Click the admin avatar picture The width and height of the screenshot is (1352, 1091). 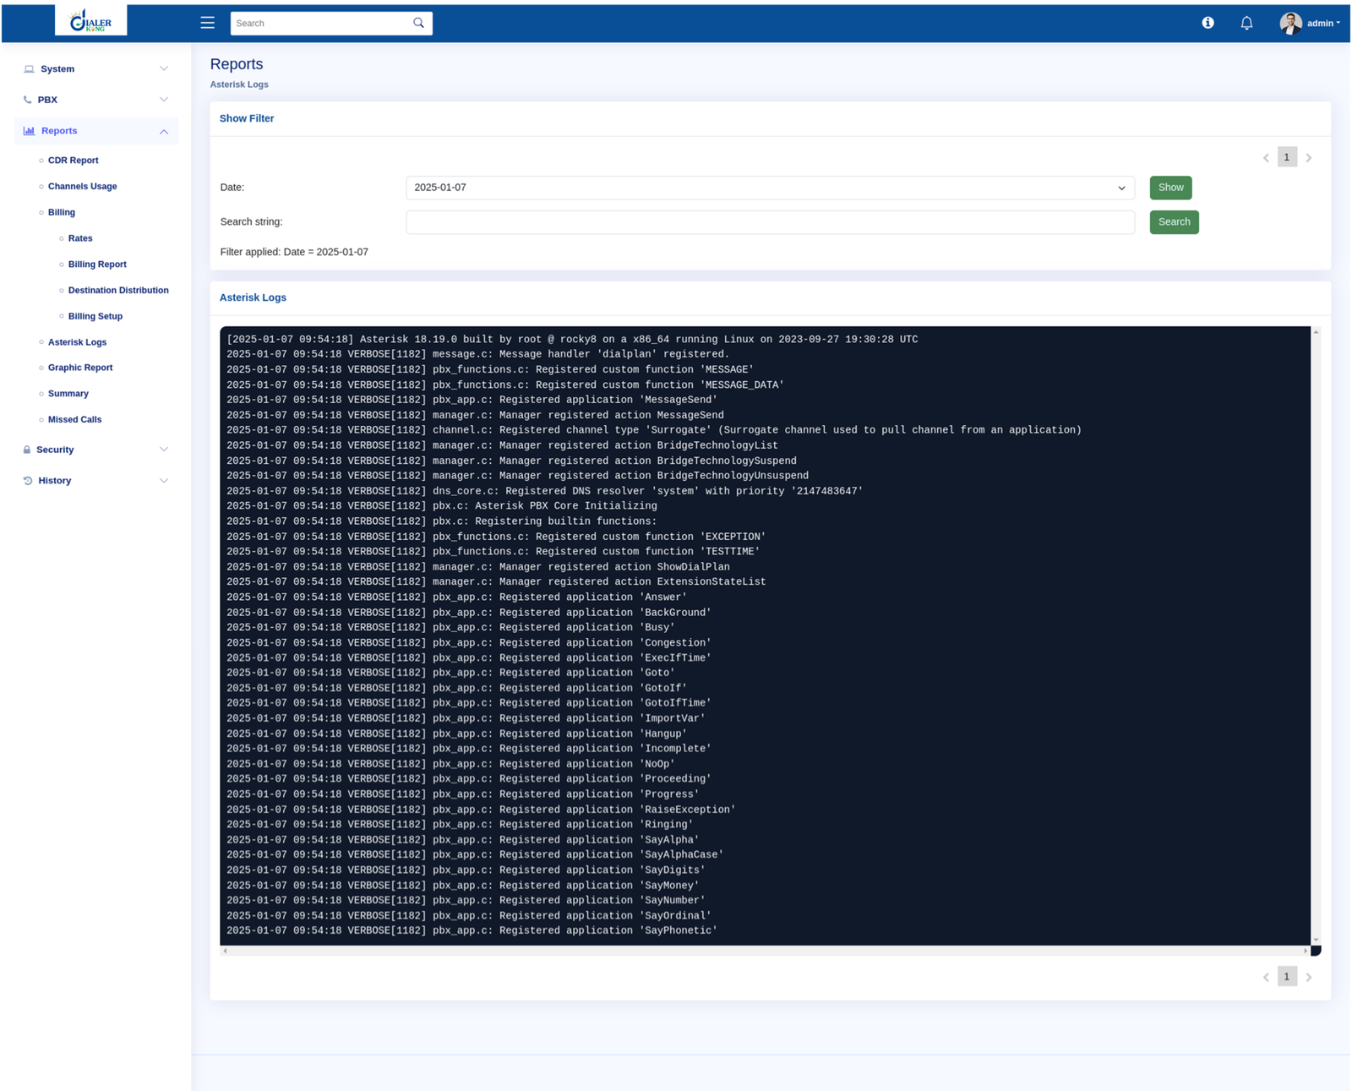click(x=1290, y=23)
